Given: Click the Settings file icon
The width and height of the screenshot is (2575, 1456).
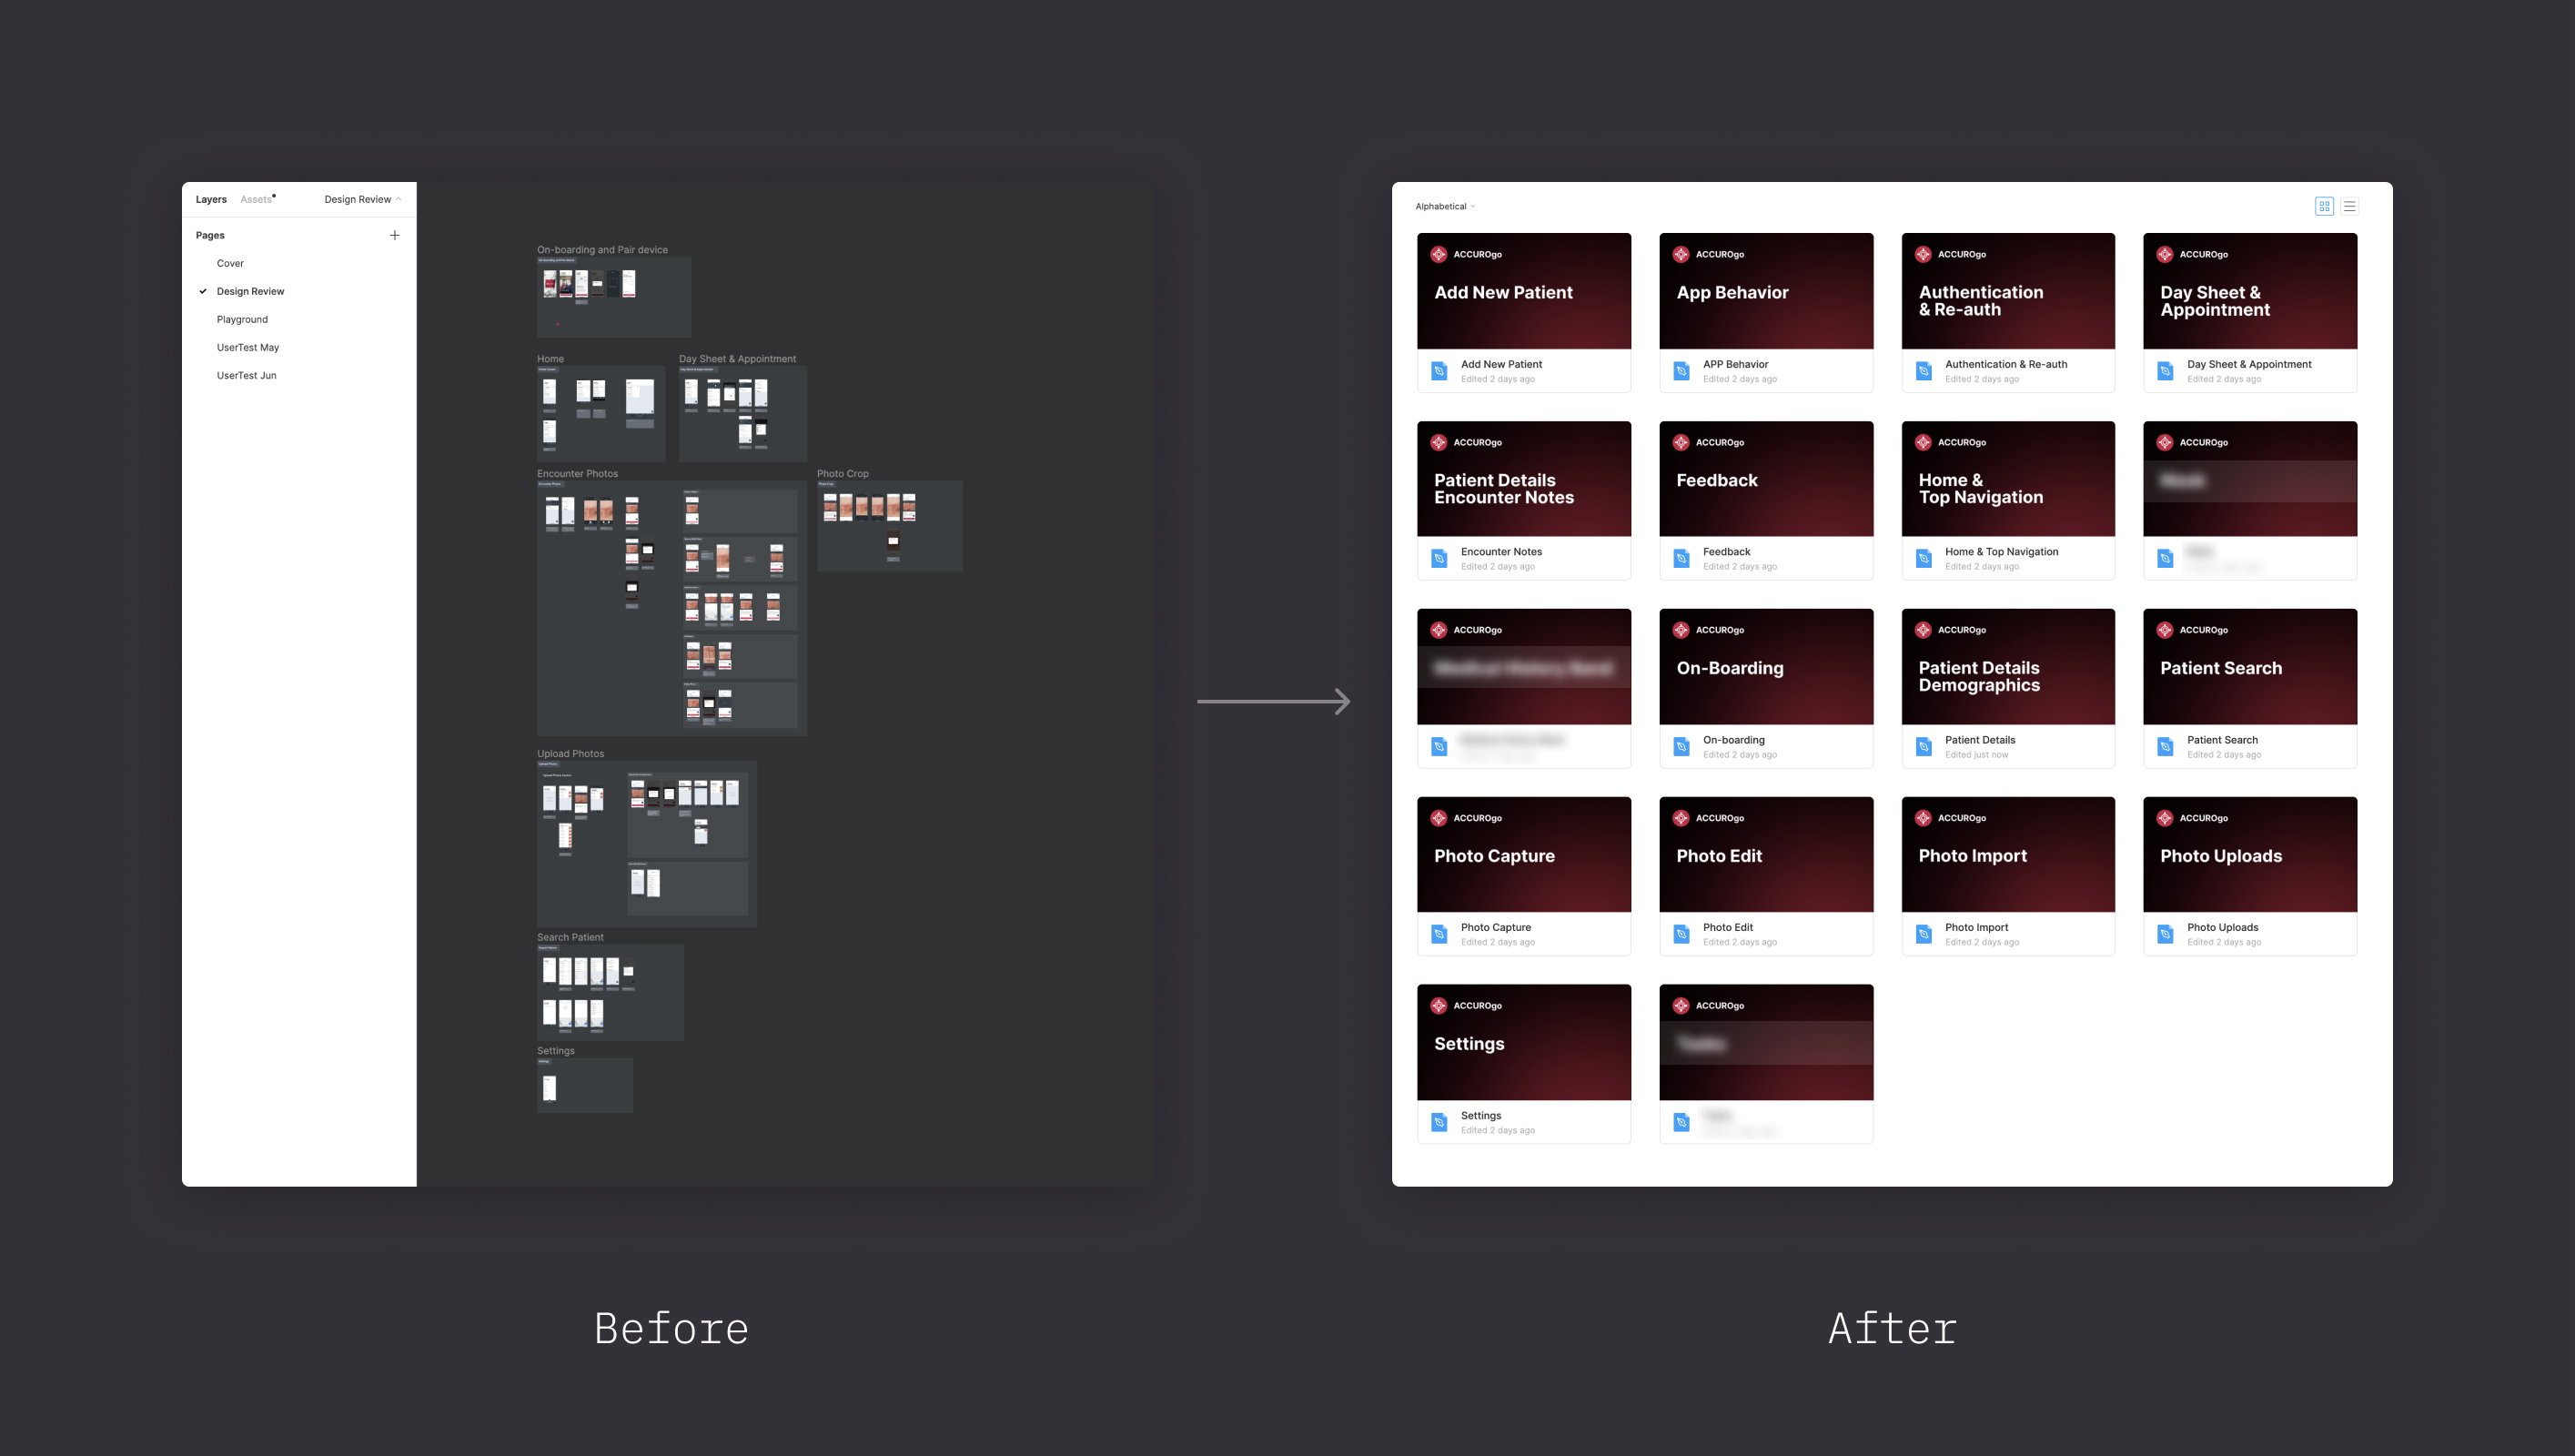Looking at the screenshot, I should [x=1439, y=1122].
